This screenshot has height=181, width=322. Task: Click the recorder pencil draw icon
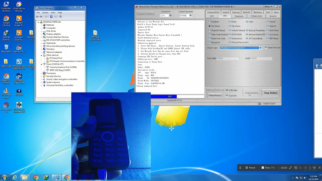290,168
